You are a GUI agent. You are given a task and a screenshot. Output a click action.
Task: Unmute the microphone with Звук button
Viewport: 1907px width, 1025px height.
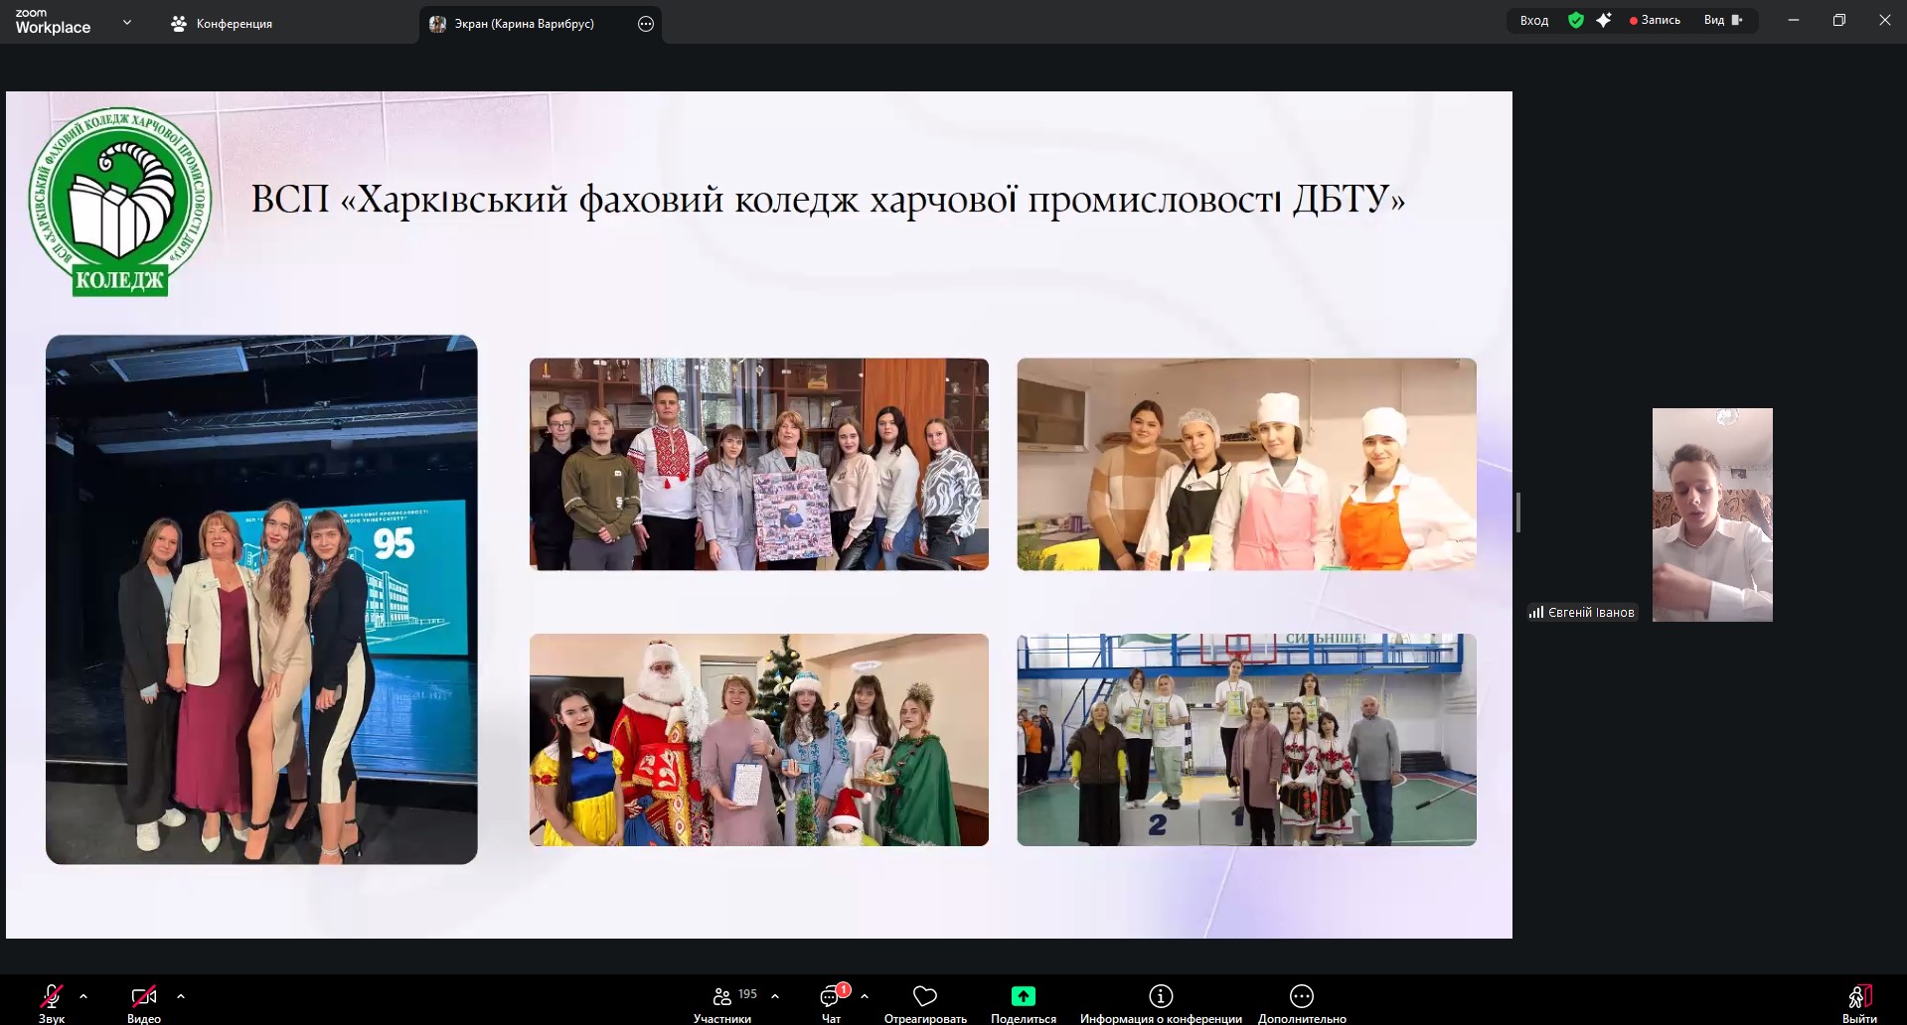(x=51, y=996)
